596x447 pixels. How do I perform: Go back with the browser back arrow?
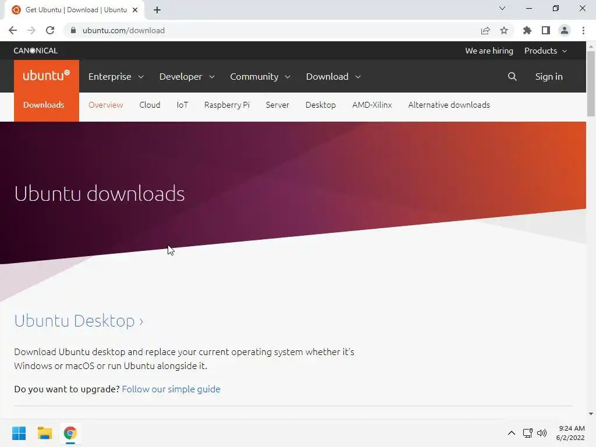13,30
